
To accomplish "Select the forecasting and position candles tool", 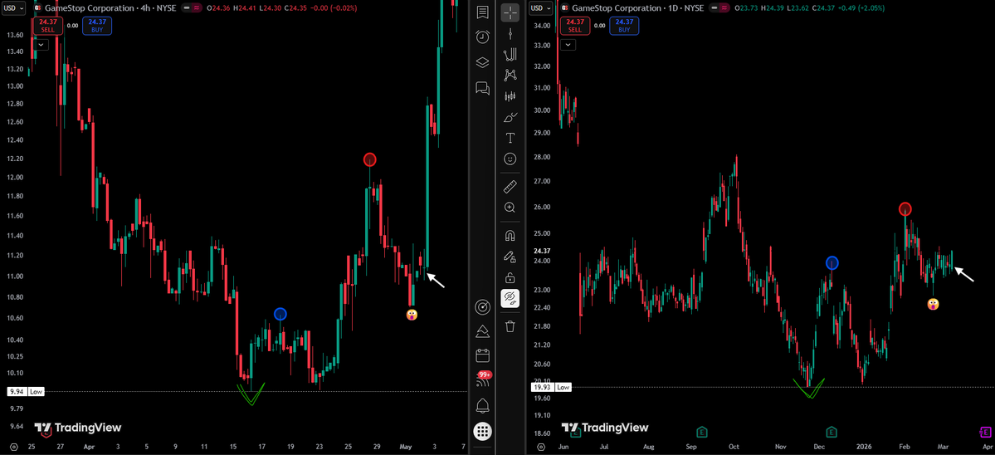I will pyautogui.click(x=510, y=96).
